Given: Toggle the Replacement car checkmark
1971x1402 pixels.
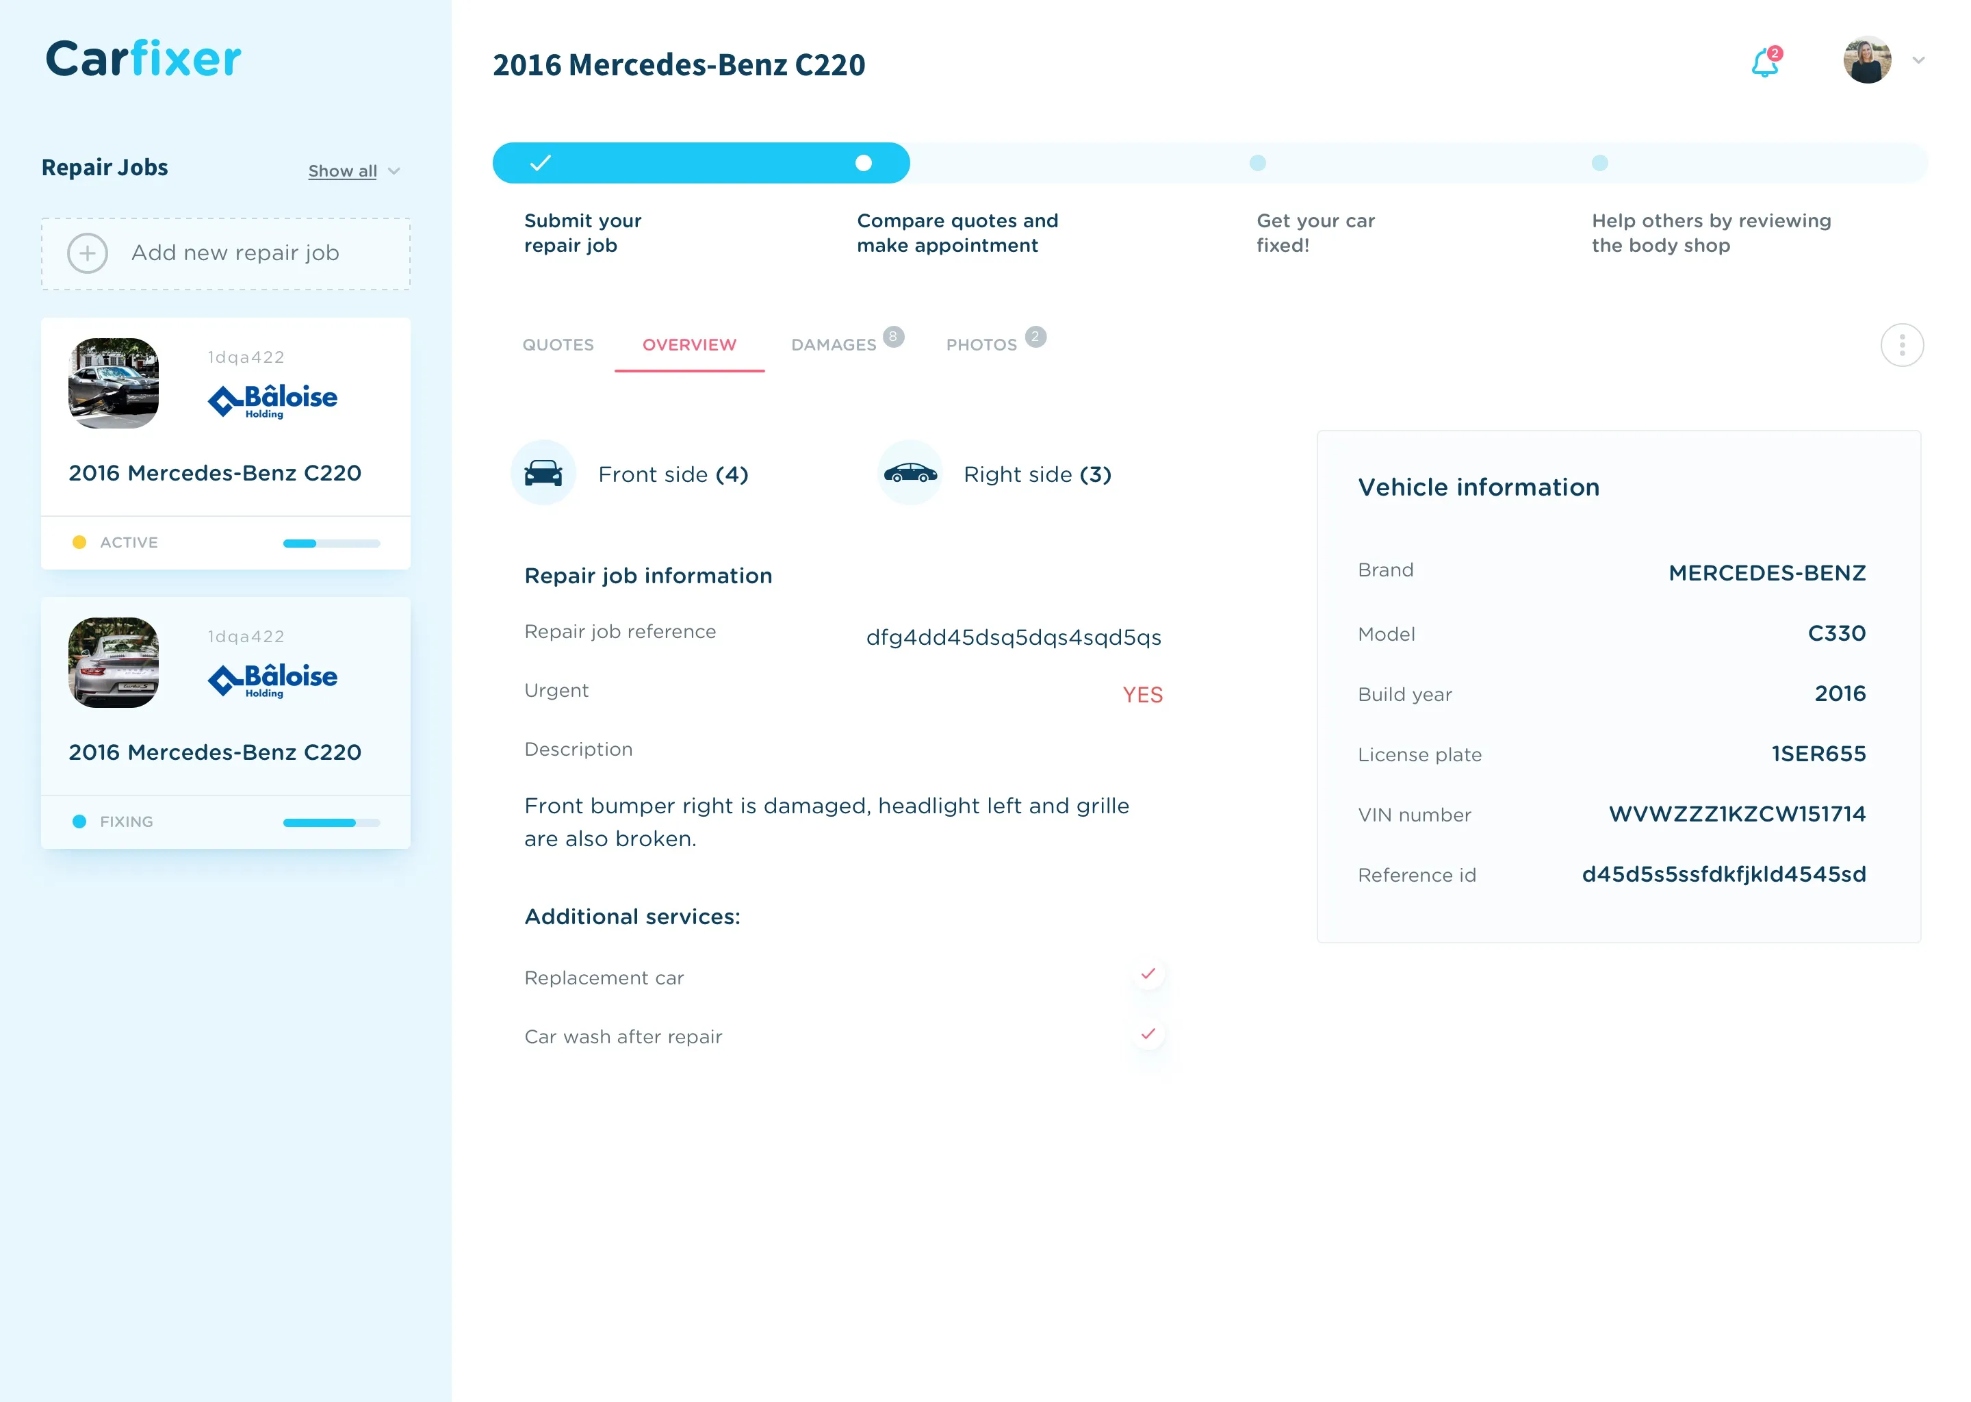Looking at the screenshot, I should (x=1148, y=974).
